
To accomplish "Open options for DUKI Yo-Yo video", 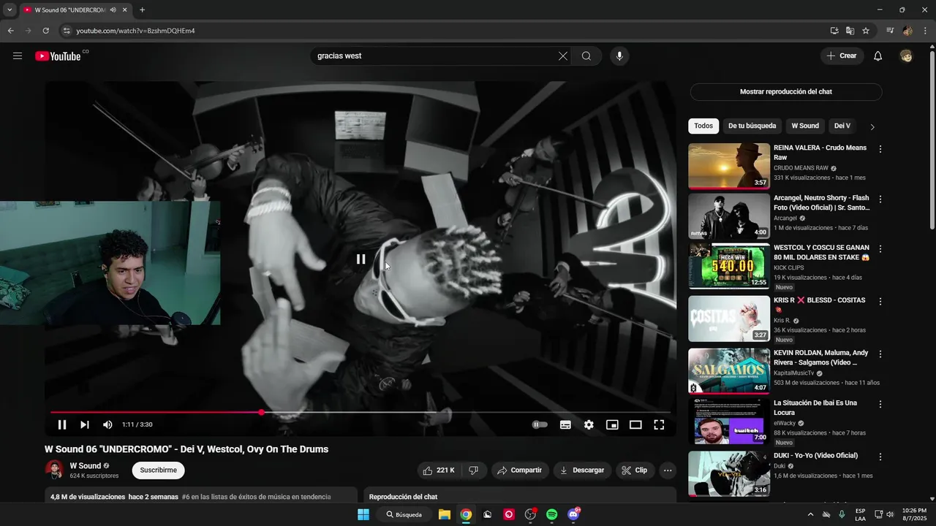I will tap(880, 457).
